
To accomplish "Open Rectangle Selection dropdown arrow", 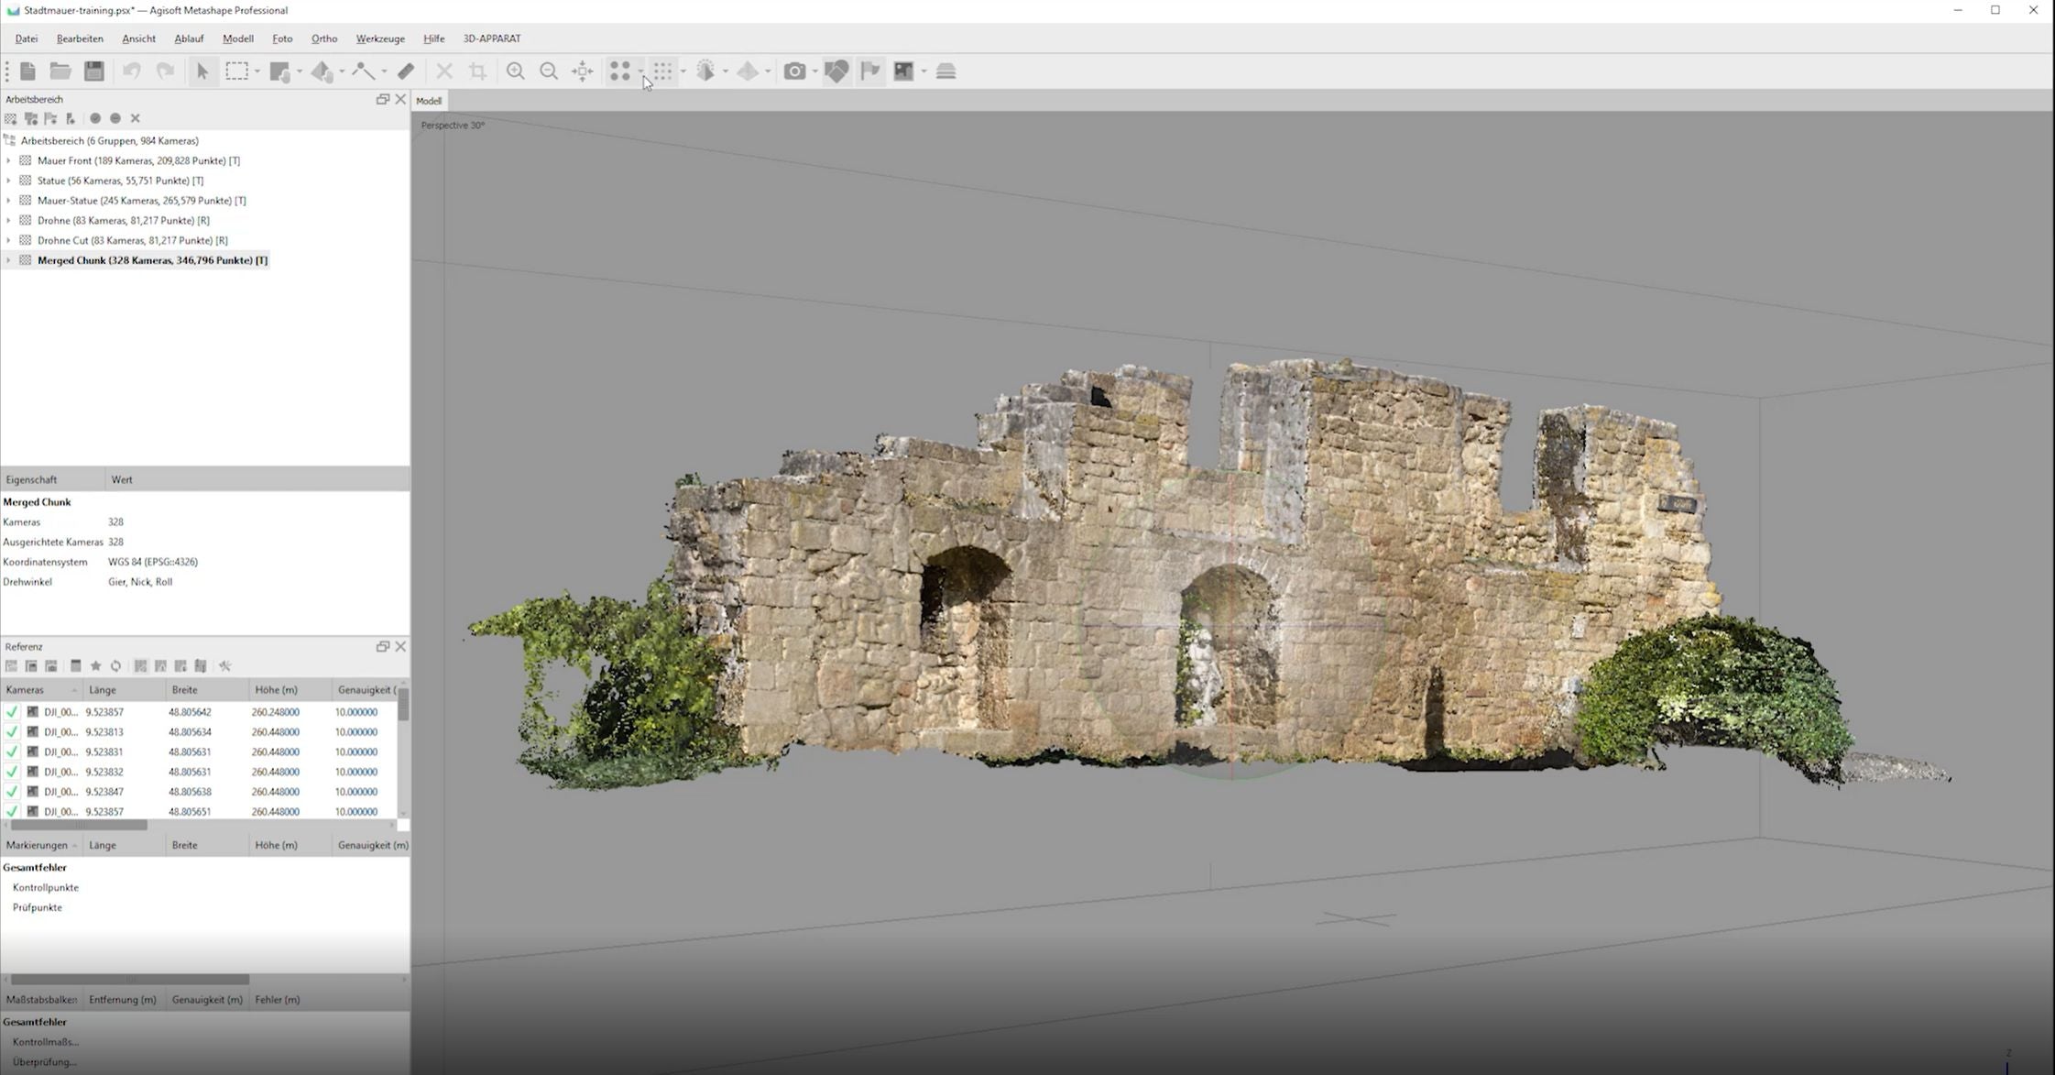I will pos(257,71).
